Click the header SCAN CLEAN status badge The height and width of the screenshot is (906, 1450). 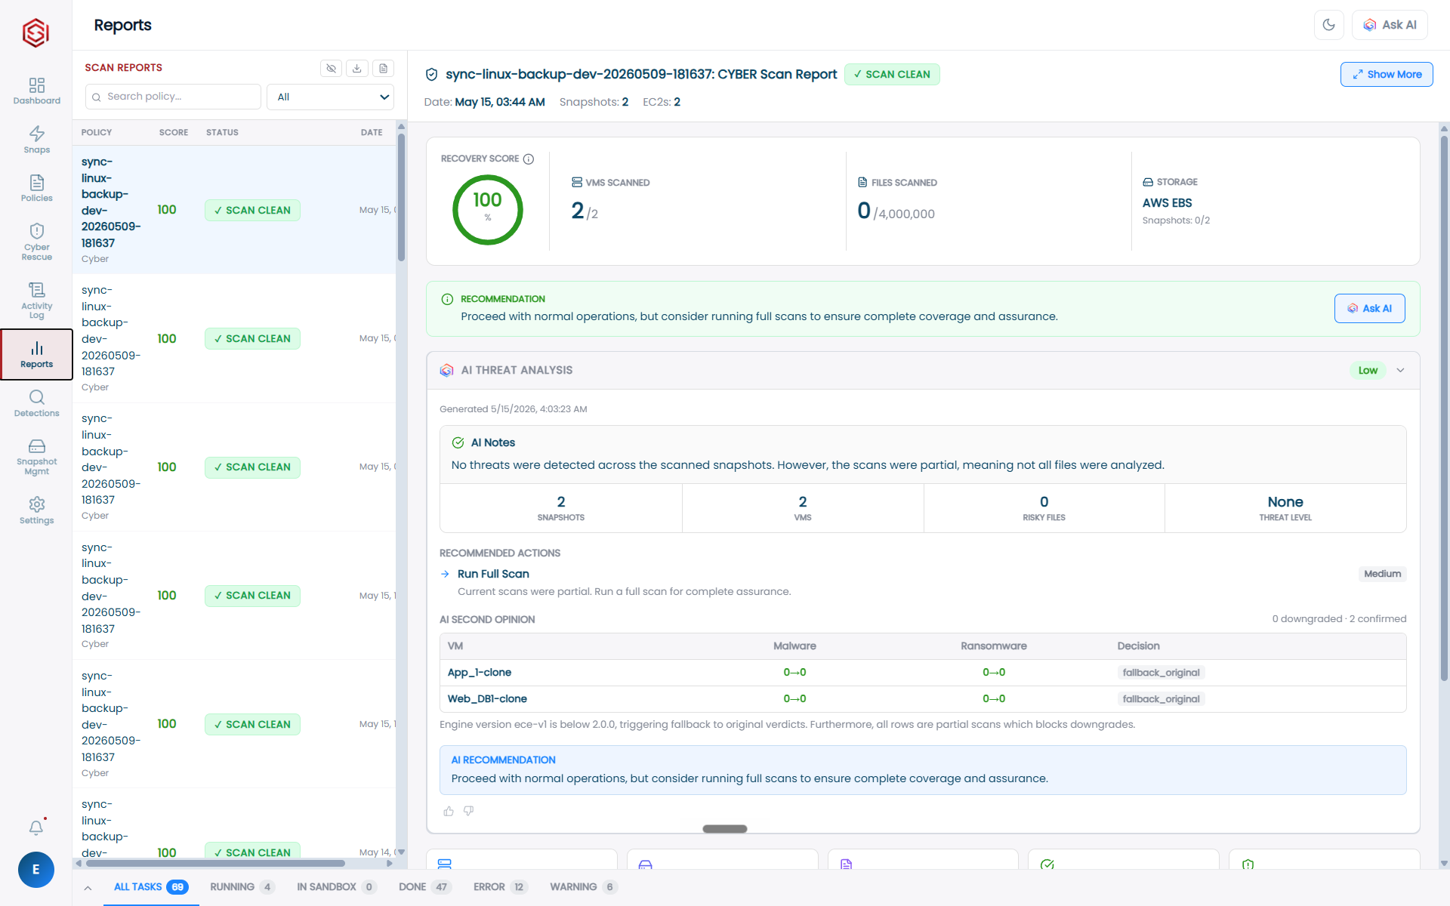(892, 74)
